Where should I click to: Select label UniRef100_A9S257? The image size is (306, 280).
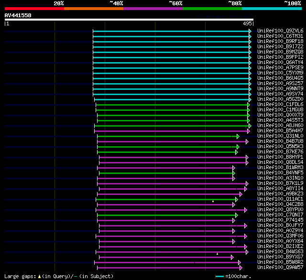click(x=280, y=84)
